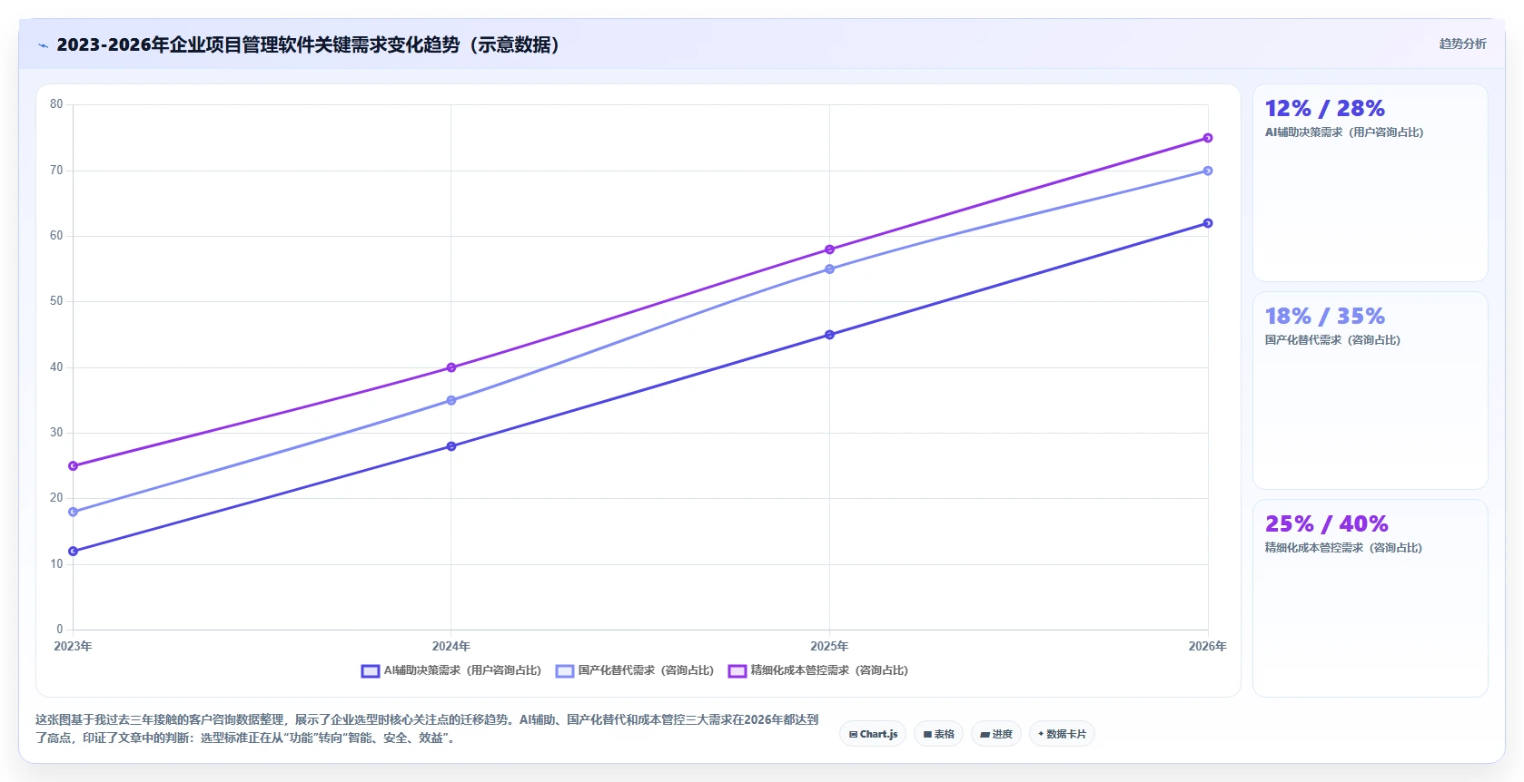This screenshot has width=1524, height=782.
Task: Click the 2024年 x-axis label
Action: (x=451, y=646)
